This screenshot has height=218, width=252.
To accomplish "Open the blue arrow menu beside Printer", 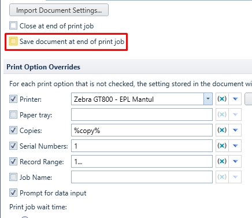I will tap(235, 99).
